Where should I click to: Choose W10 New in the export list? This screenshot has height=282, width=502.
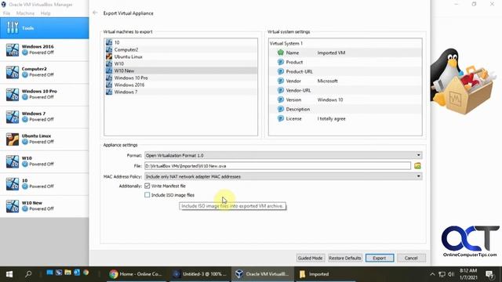click(181, 70)
